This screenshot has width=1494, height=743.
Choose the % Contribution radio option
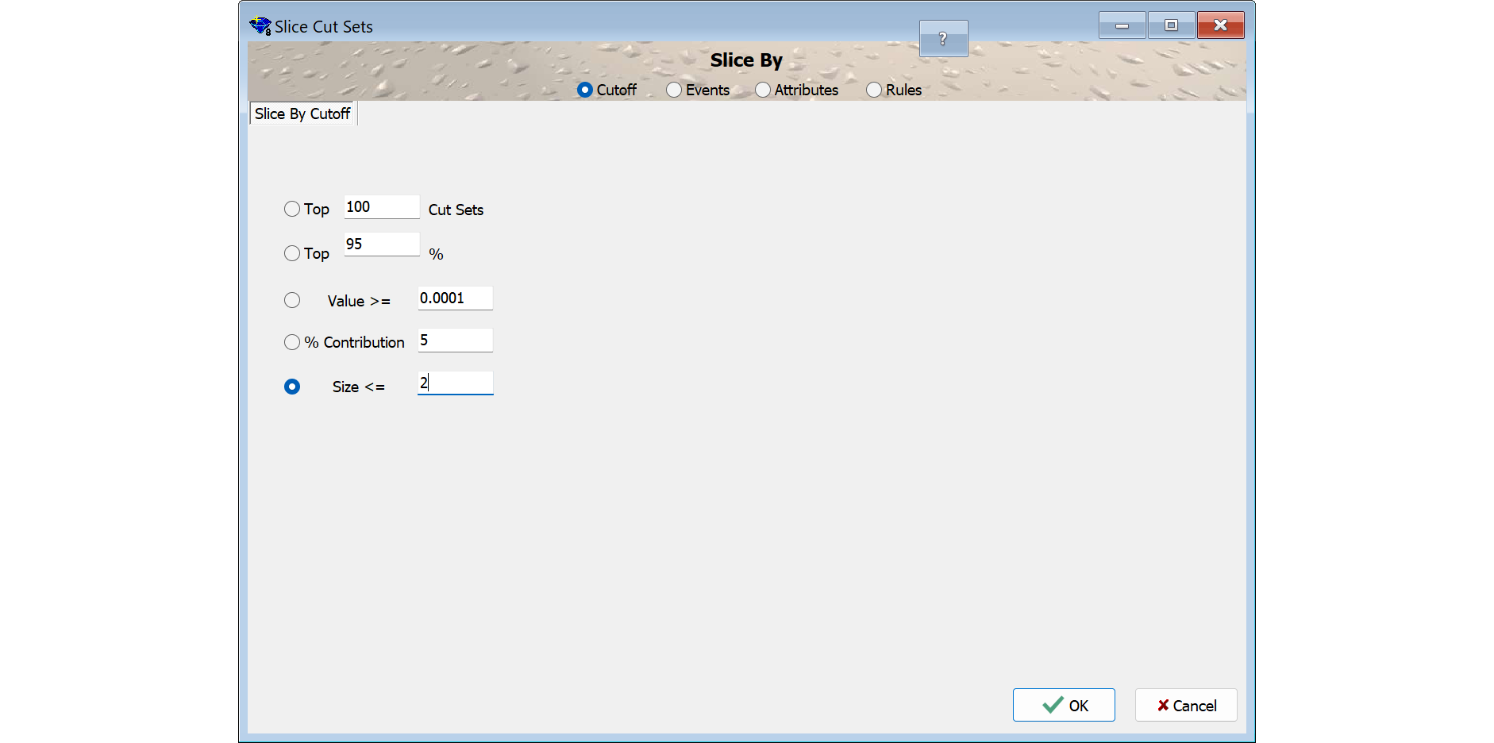click(292, 342)
